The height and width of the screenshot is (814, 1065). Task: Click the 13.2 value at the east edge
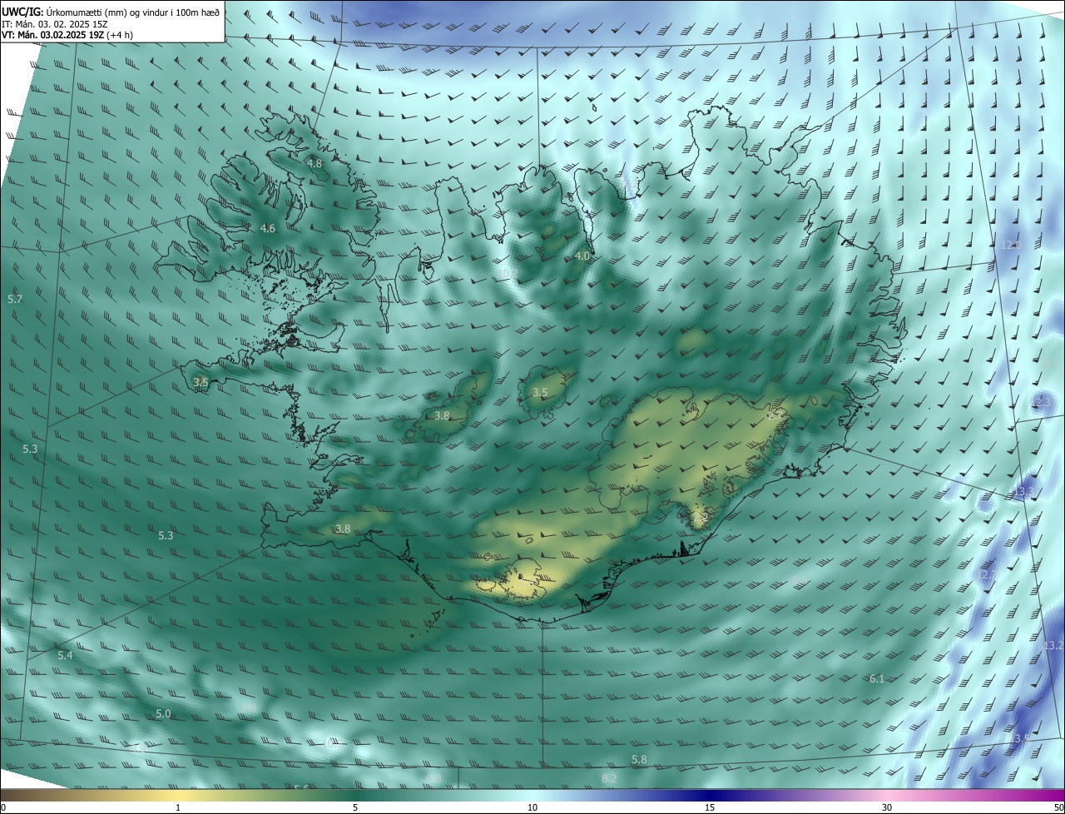click(1053, 646)
